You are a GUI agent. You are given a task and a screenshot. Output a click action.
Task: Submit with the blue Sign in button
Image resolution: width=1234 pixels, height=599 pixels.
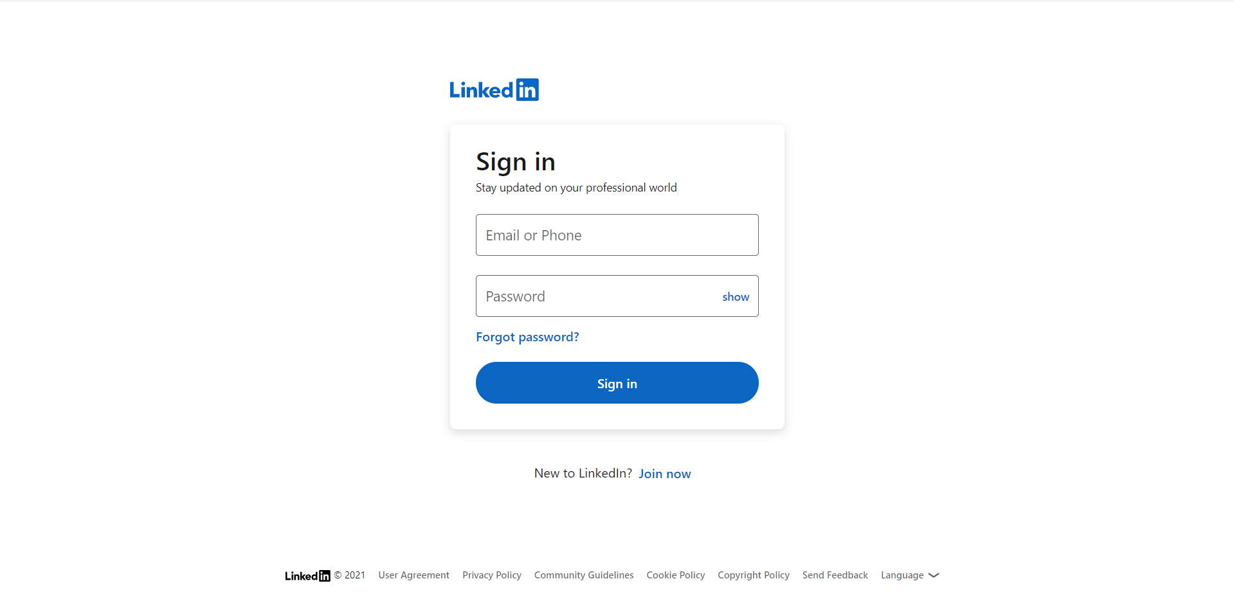pos(617,382)
